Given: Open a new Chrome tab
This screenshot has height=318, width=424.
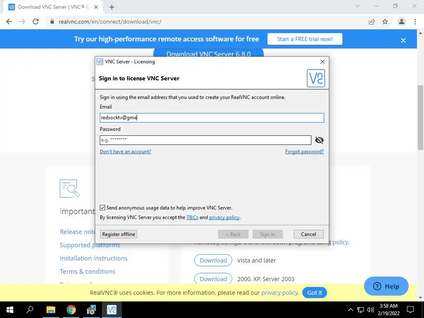Looking at the screenshot, I should (x=112, y=7).
